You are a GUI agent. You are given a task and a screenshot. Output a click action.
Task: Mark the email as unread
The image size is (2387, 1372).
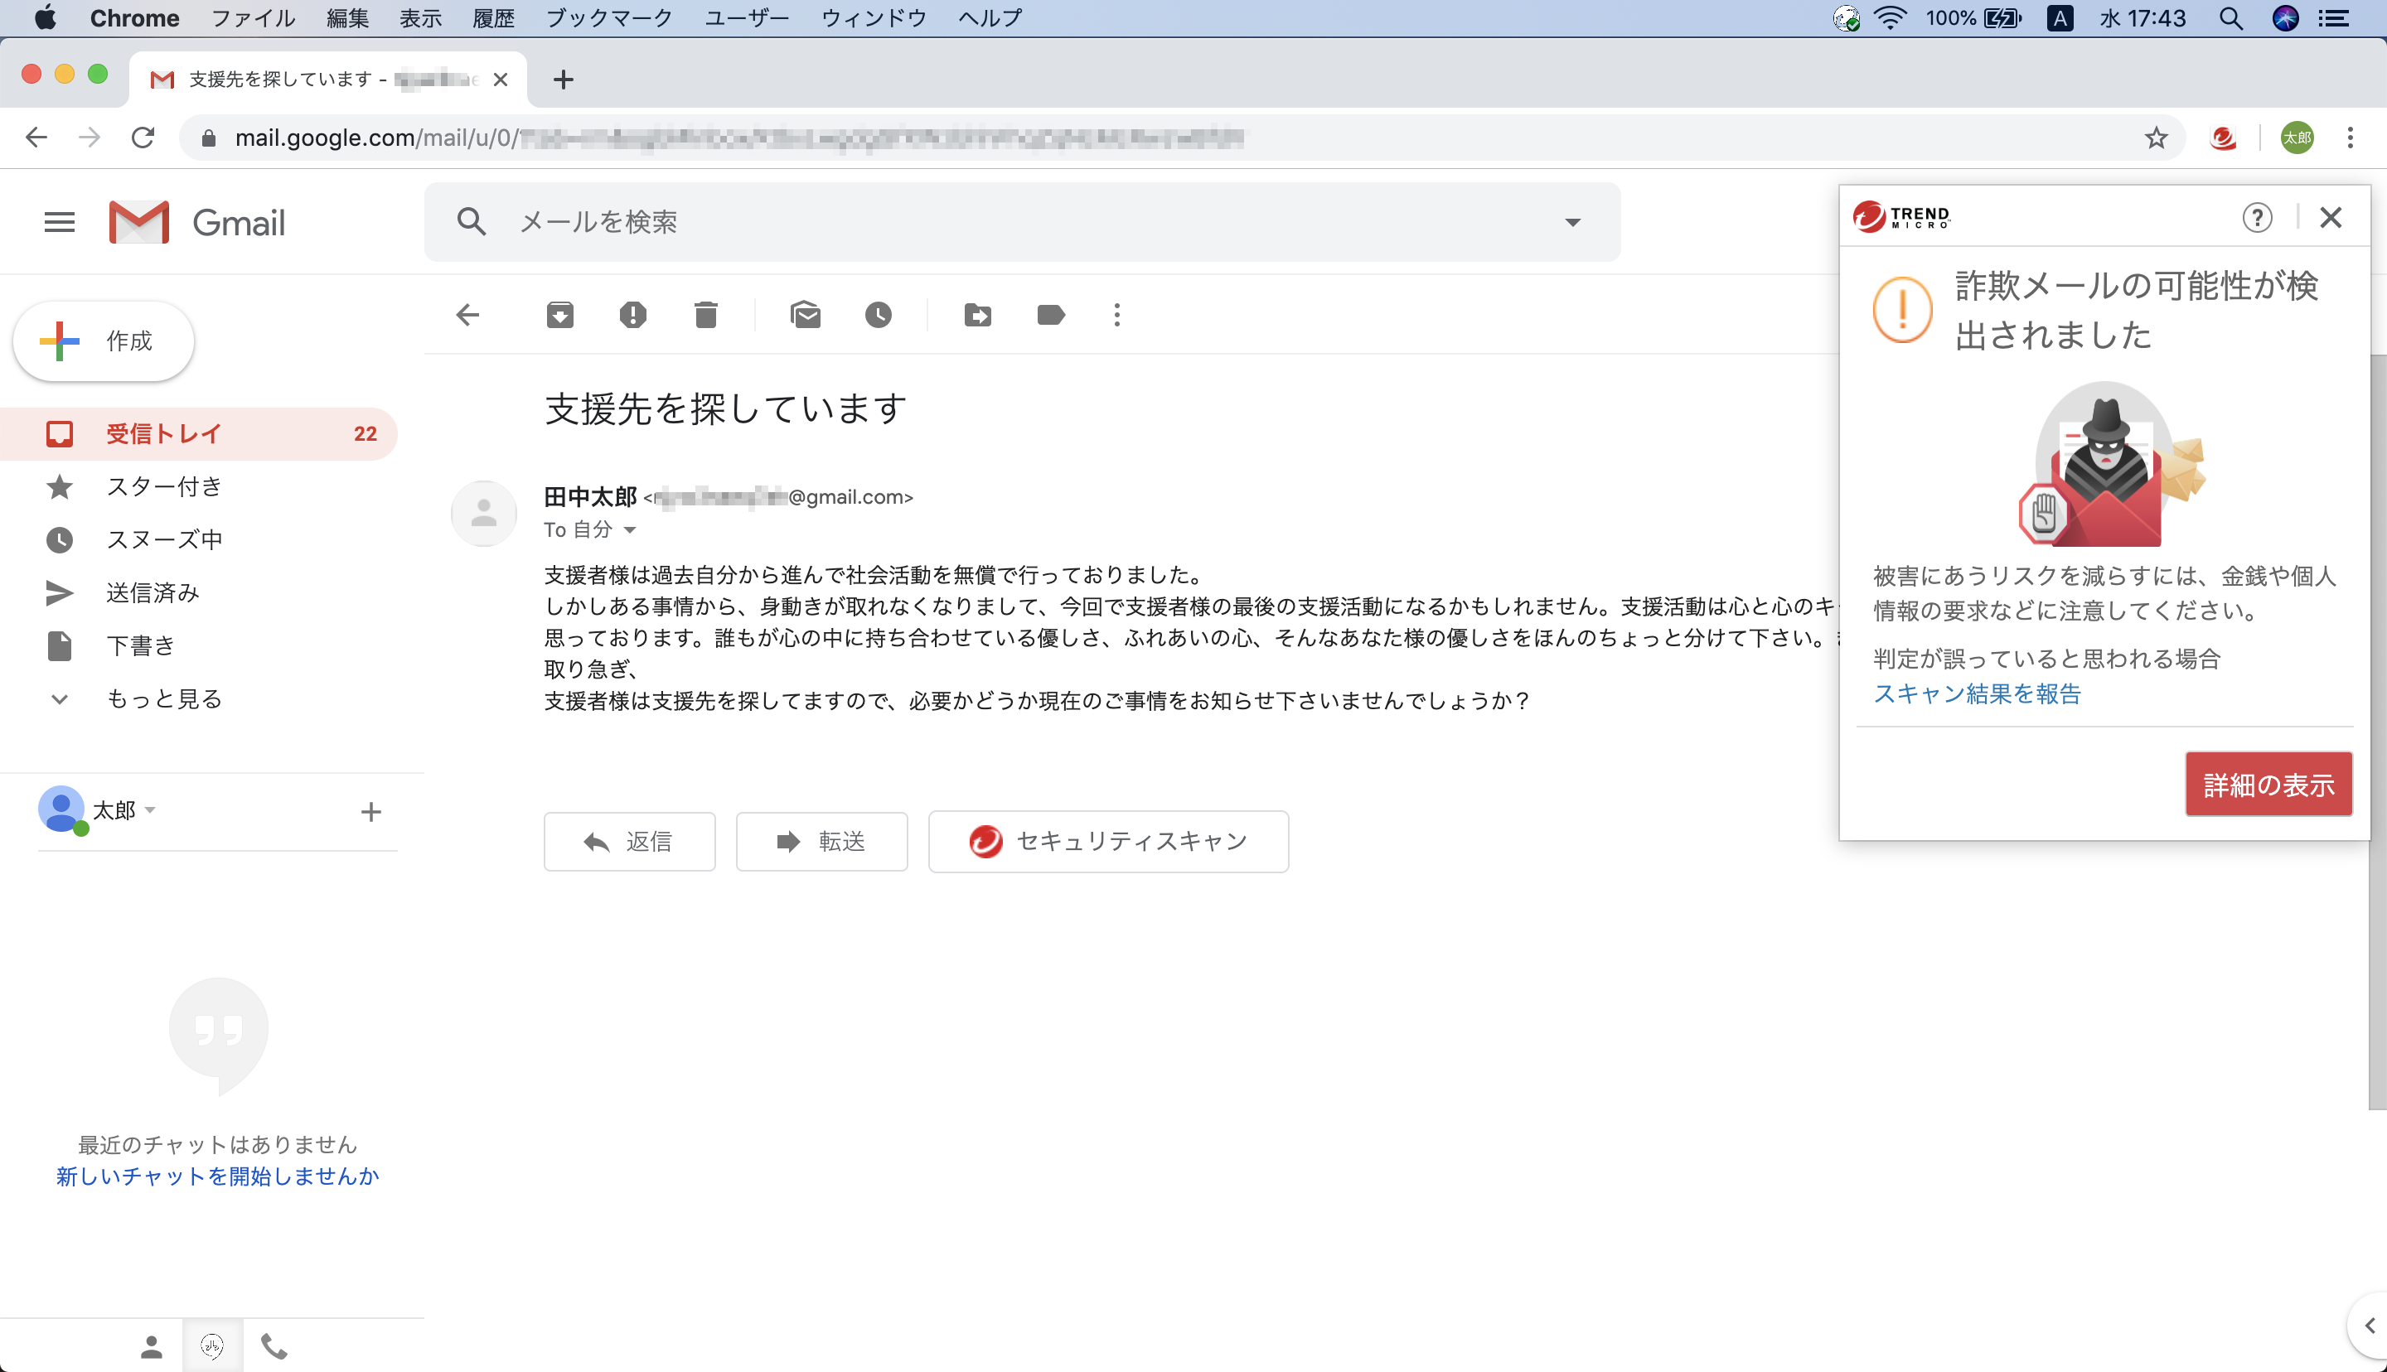(x=805, y=315)
